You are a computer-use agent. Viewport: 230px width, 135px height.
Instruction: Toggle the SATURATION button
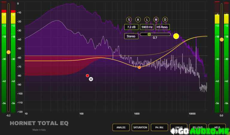coord(140,128)
